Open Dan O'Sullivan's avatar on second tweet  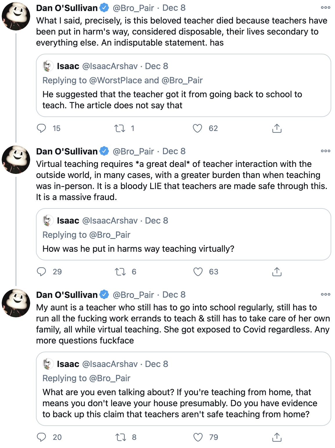click(16, 160)
